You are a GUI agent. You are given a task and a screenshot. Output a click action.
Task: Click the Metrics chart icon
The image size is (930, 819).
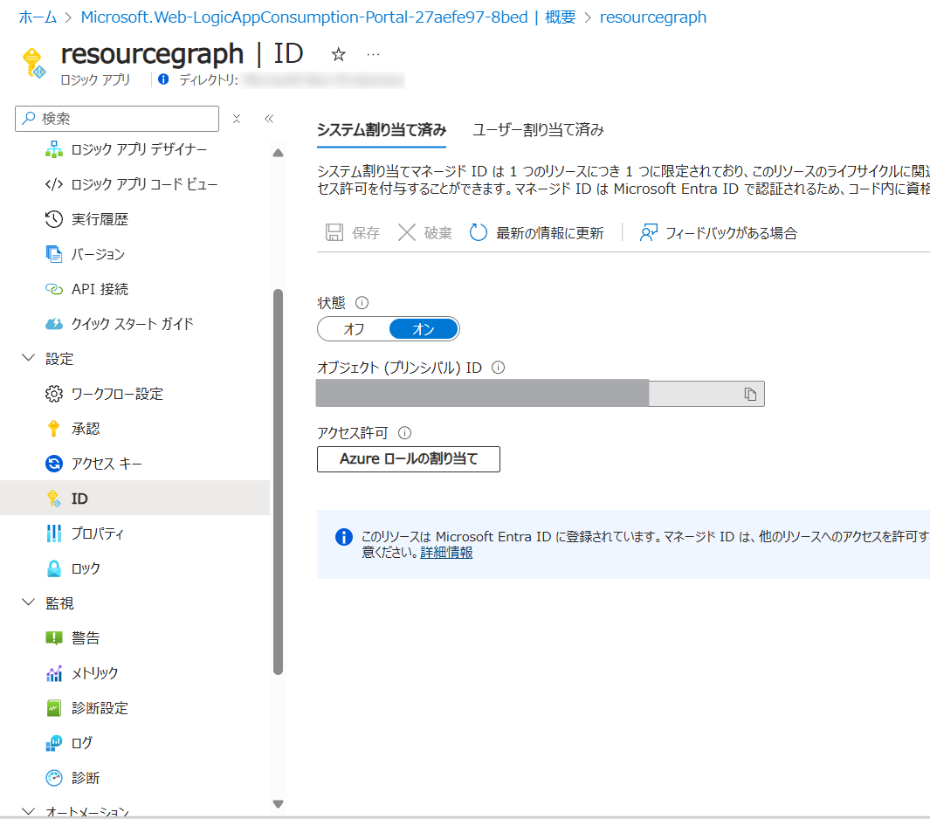[54, 673]
